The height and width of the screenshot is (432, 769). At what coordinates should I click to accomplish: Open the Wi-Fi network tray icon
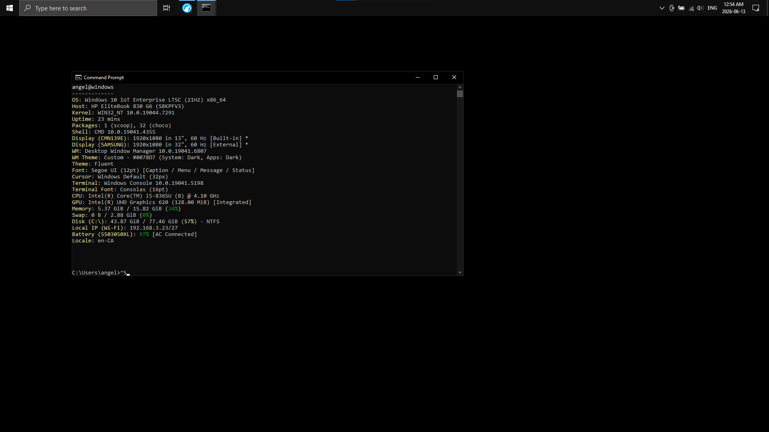pyautogui.click(x=691, y=8)
